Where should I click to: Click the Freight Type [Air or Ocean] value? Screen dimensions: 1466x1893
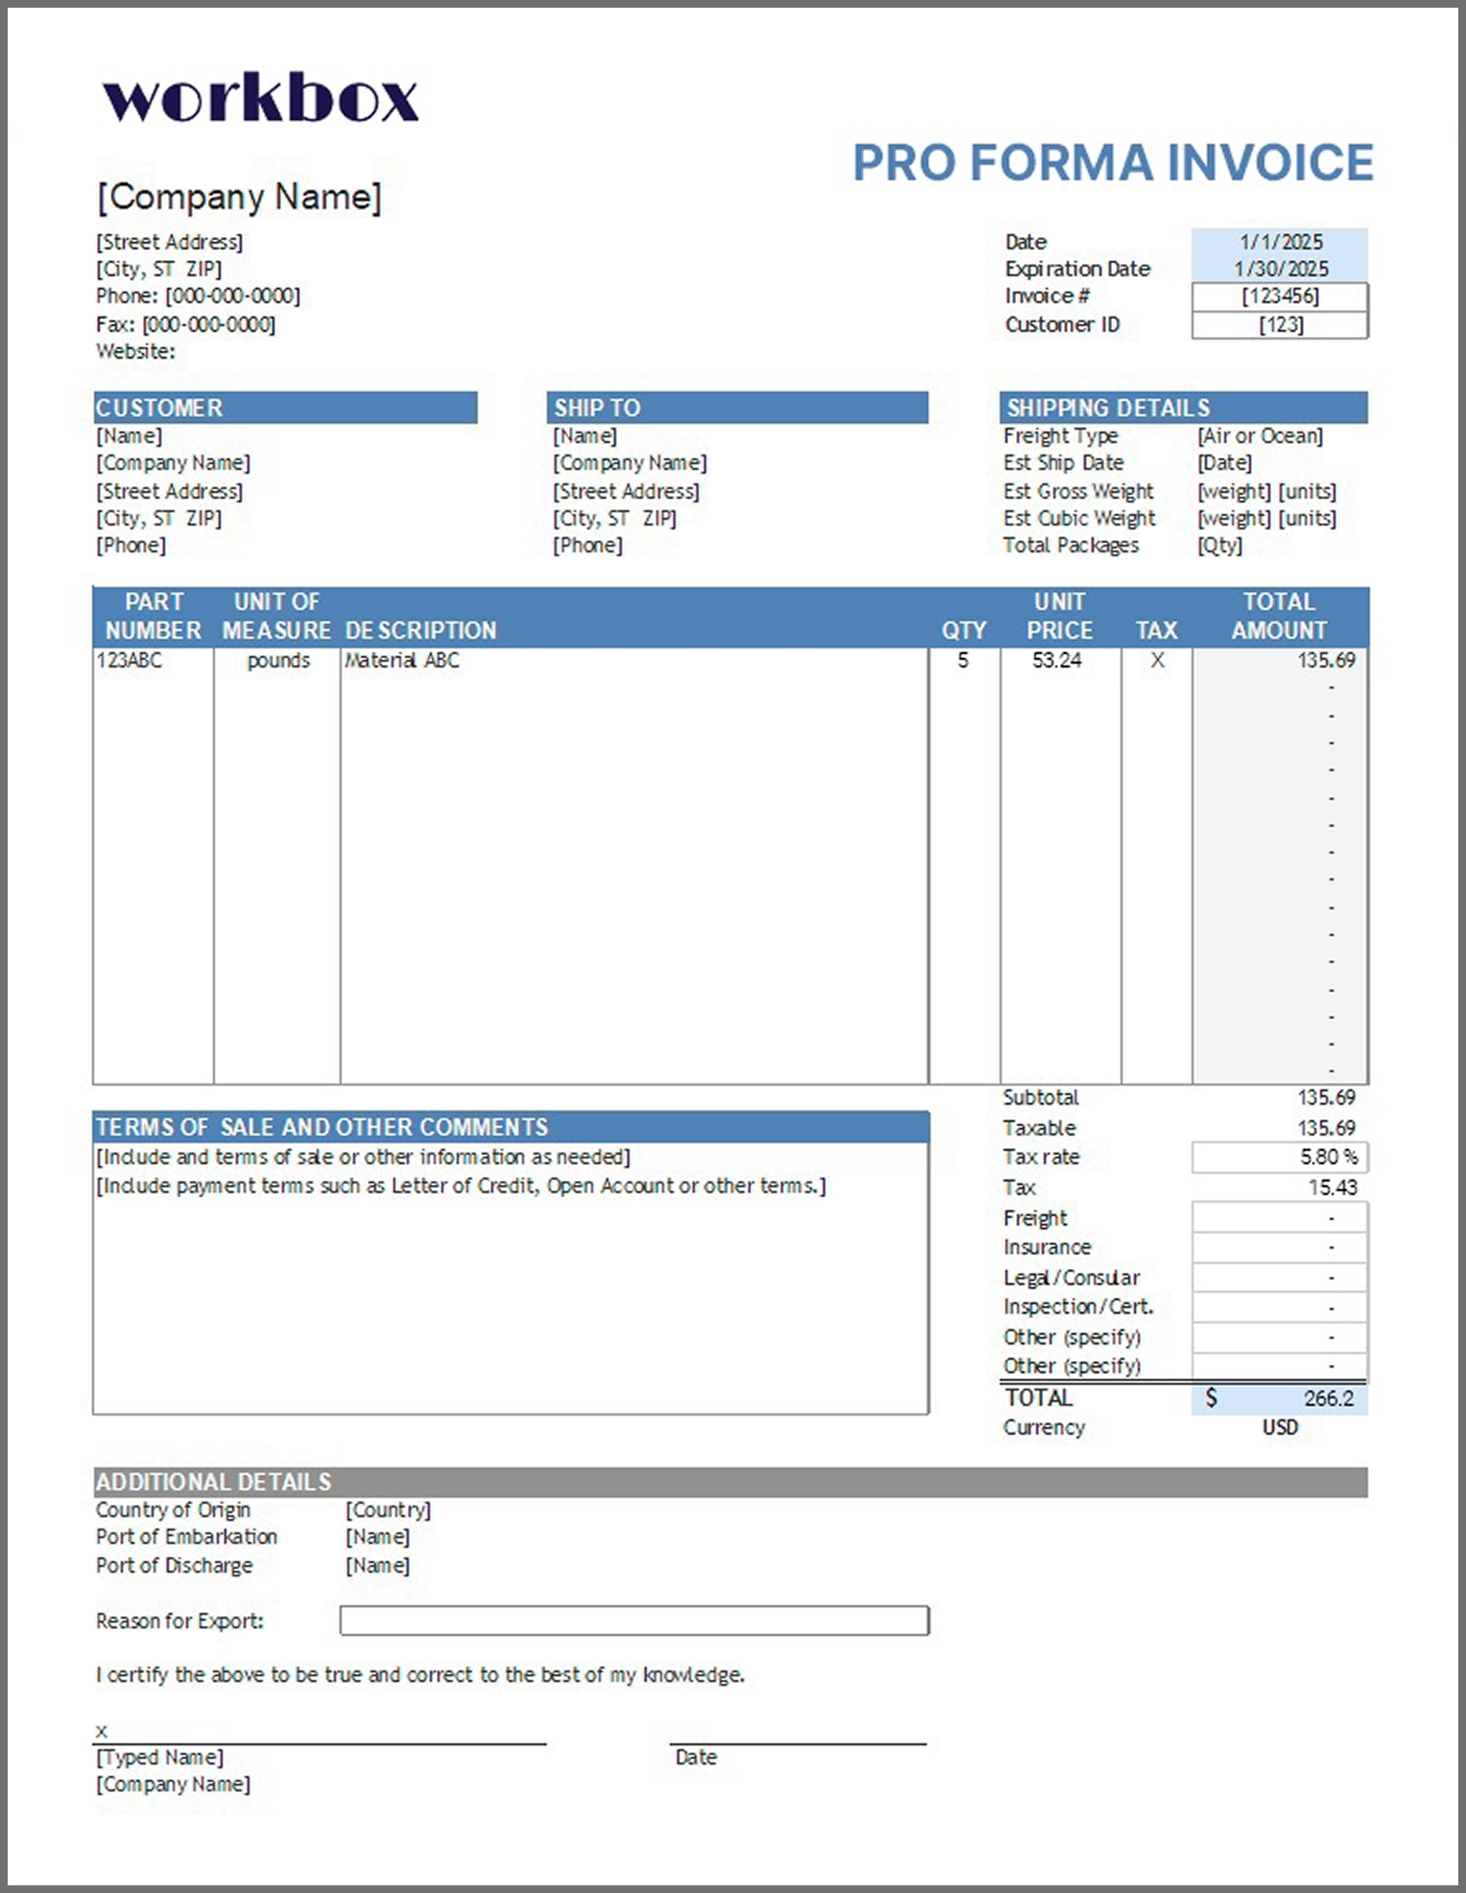coord(1260,436)
